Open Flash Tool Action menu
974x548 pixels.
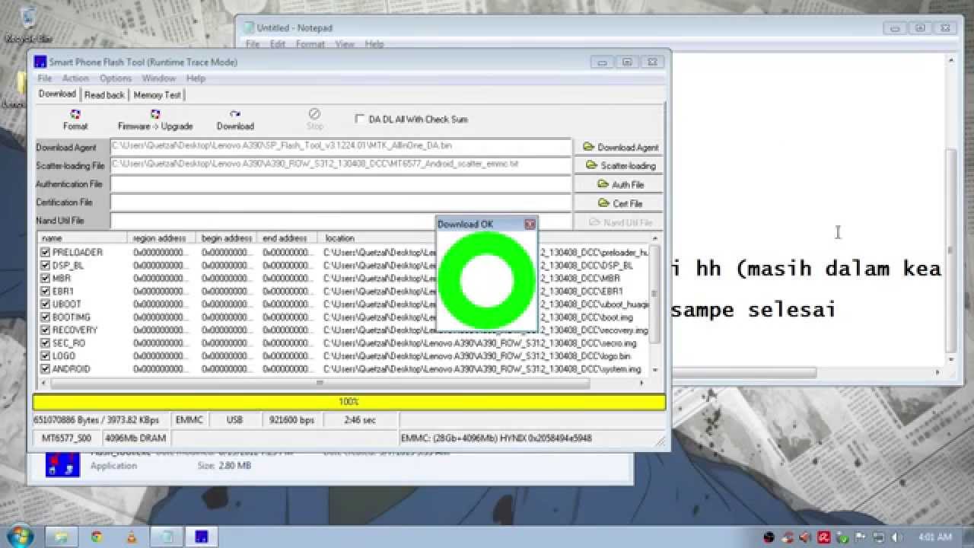point(75,78)
